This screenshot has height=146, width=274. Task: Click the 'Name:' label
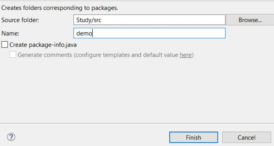point(10,33)
